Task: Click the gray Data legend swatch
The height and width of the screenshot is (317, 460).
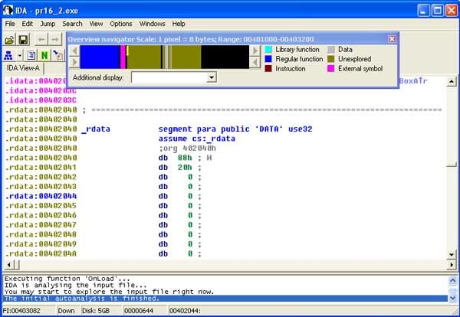Action: tap(331, 50)
